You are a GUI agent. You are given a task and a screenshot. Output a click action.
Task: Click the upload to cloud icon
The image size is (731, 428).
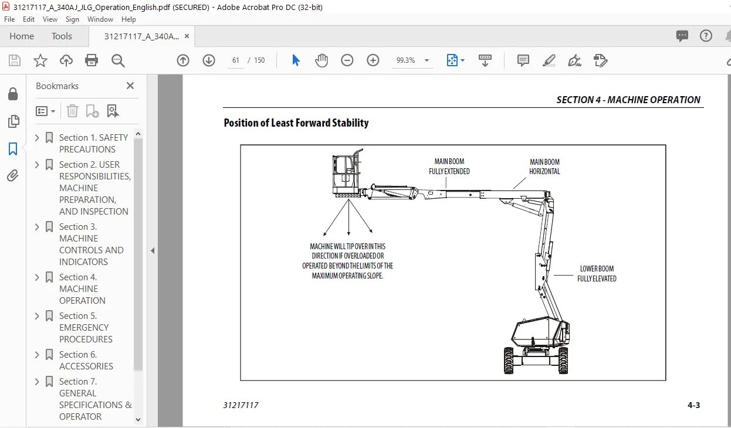pyautogui.click(x=66, y=60)
